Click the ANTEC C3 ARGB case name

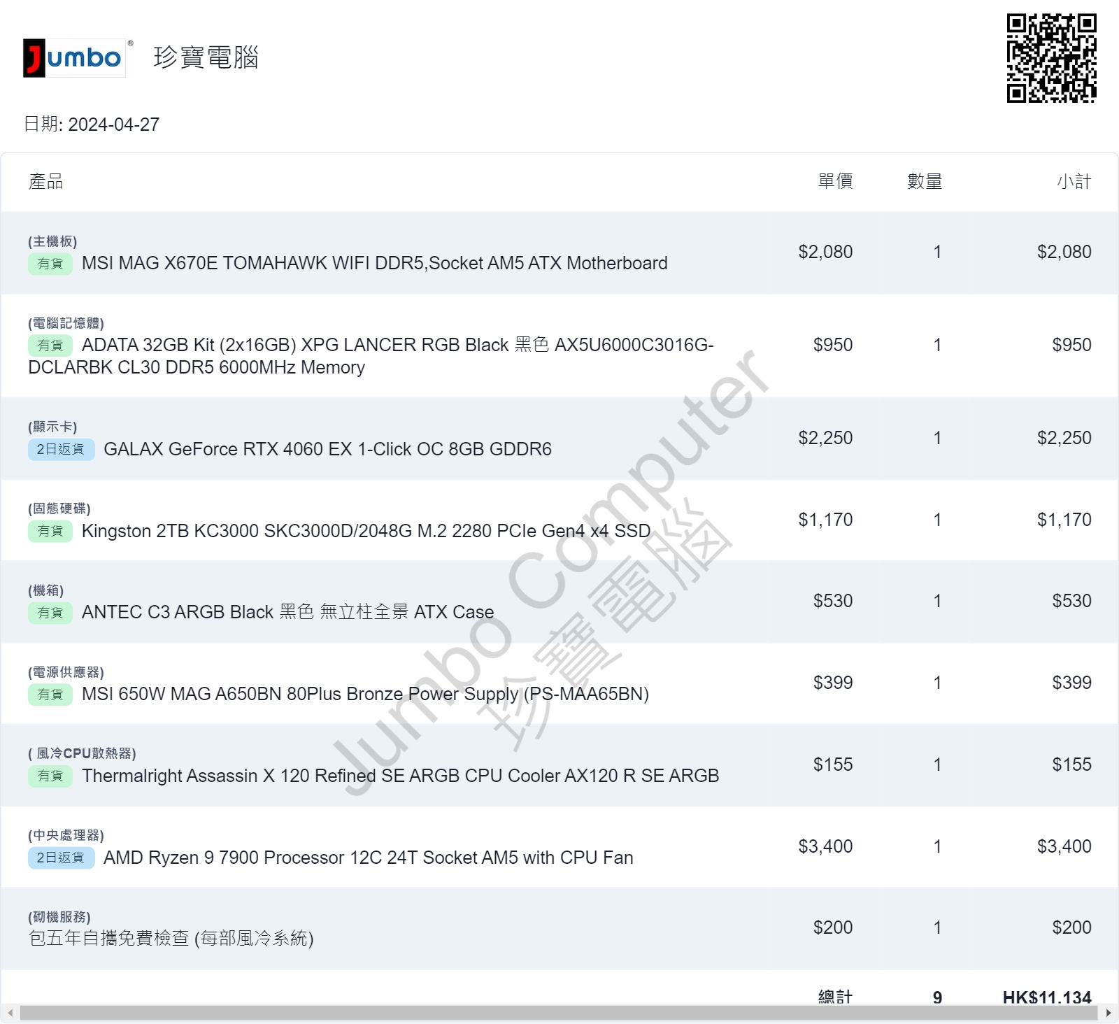coord(287,612)
